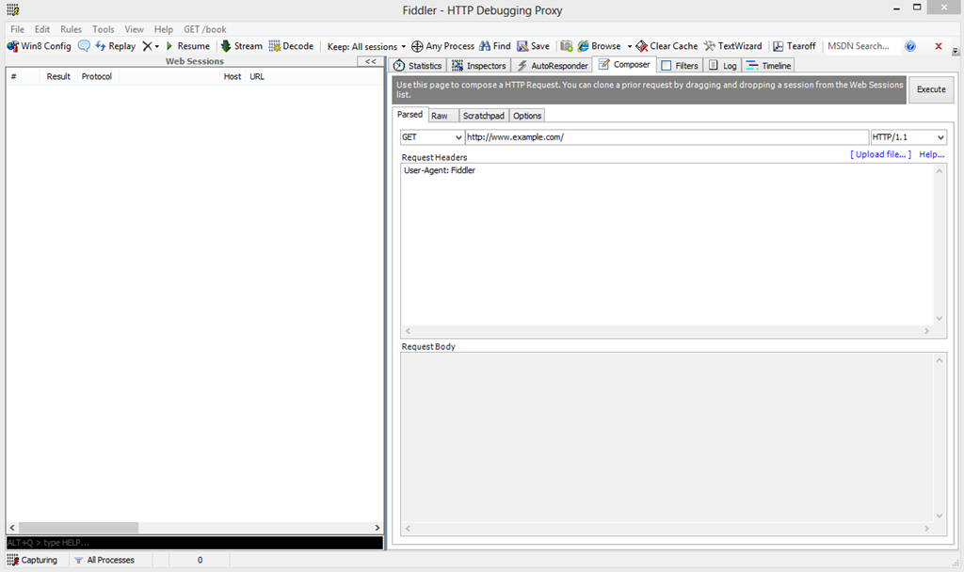Click the All Processes status bar filter
This screenshot has height=572, width=964.
tap(104, 560)
